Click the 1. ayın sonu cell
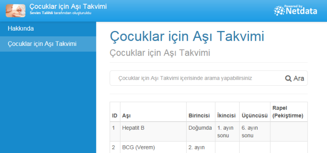Screen dimensions: 327x153 tap(227, 132)
